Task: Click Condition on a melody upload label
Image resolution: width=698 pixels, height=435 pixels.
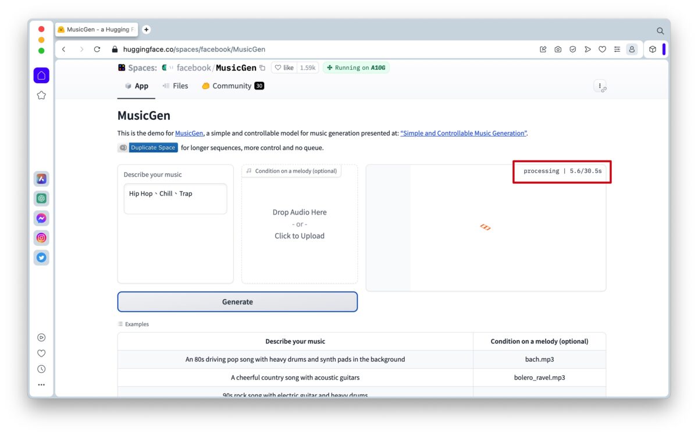Action: (x=291, y=171)
